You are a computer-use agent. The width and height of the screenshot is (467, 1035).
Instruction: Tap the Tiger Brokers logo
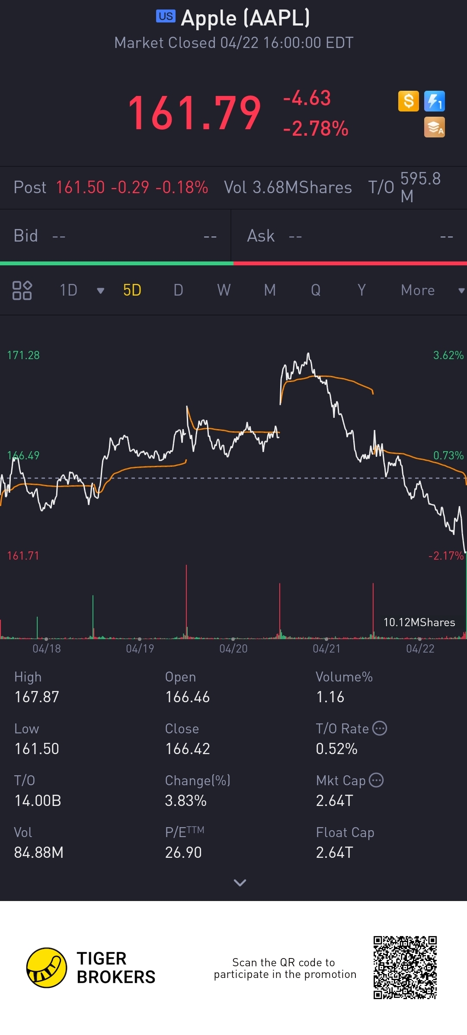(91, 968)
